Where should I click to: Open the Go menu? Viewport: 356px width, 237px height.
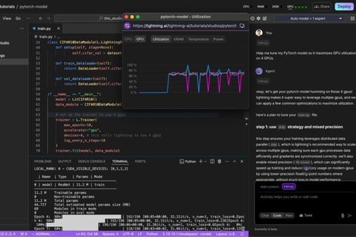(18, 18)
